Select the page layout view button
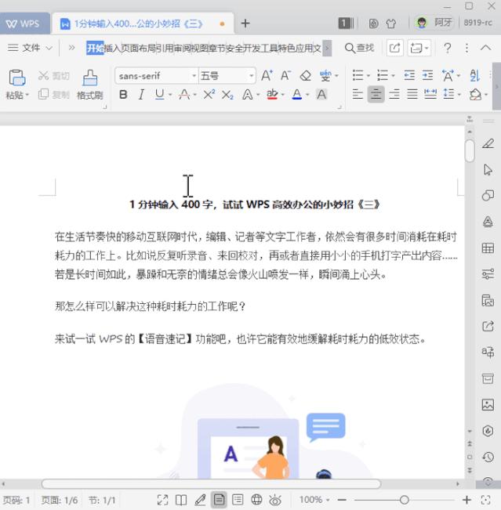The width and height of the screenshot is (501, 510). (x=219, y=500)
